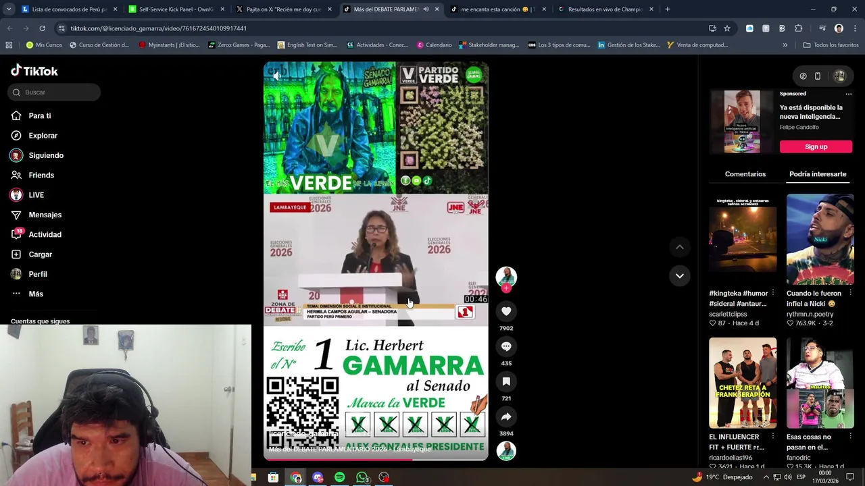Open options for Cuando le fueron infiel video
865x486 pixels.
point(850,293)
